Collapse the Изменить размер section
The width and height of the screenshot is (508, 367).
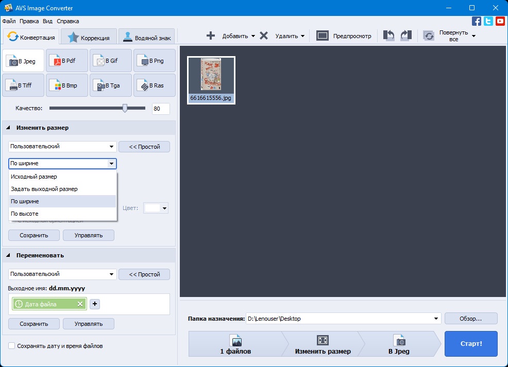point(8,128)
